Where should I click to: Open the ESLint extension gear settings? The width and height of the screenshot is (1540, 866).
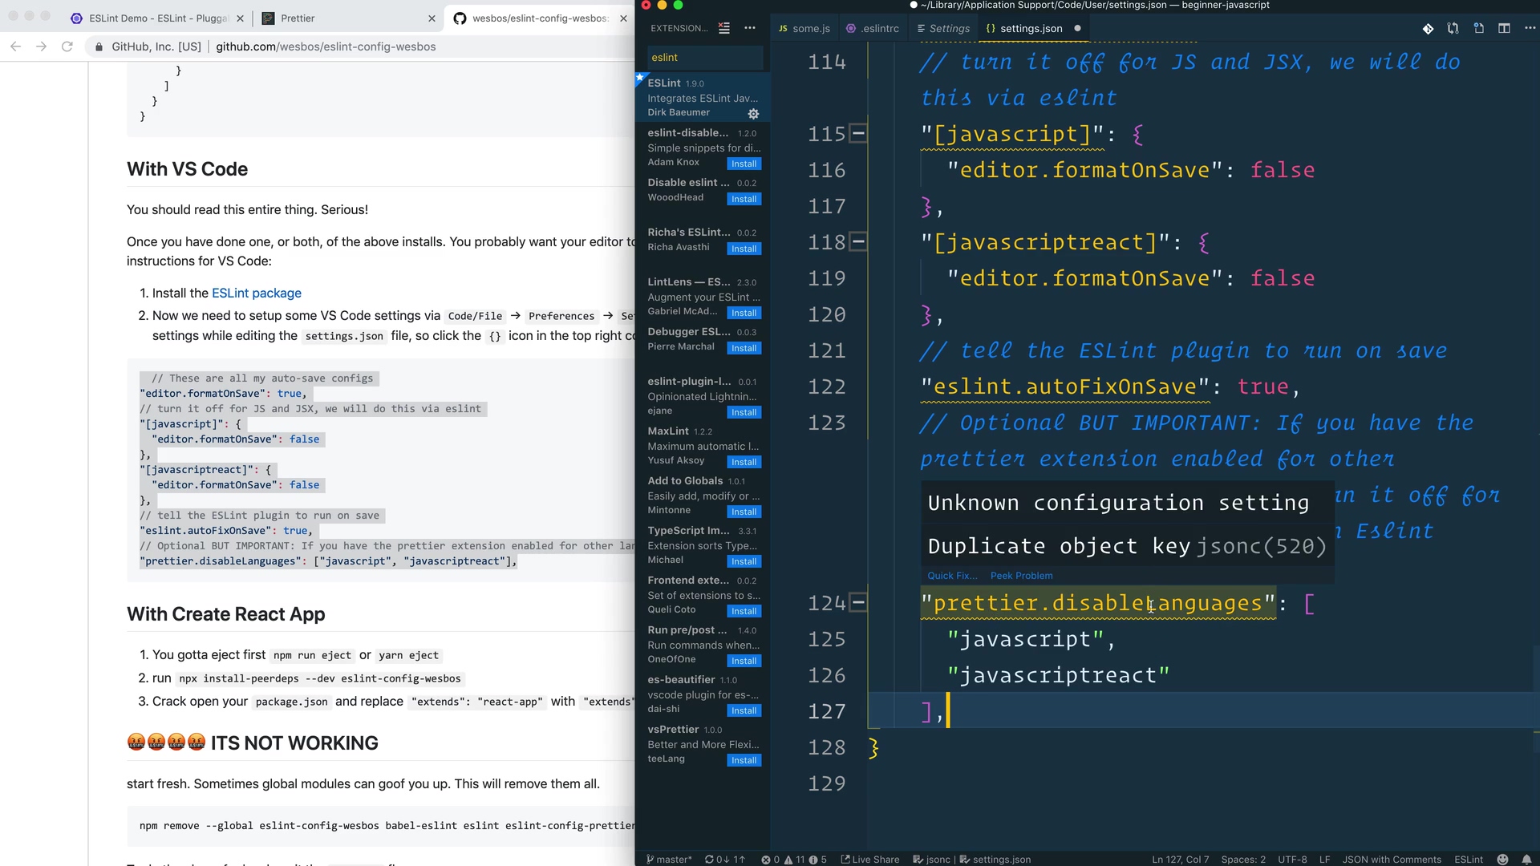tap(753, 114)
